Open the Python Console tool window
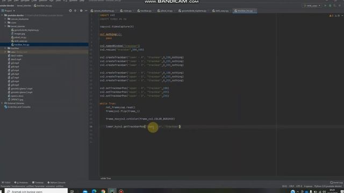Screen dimensions: 344x193 tap(56, 182)
